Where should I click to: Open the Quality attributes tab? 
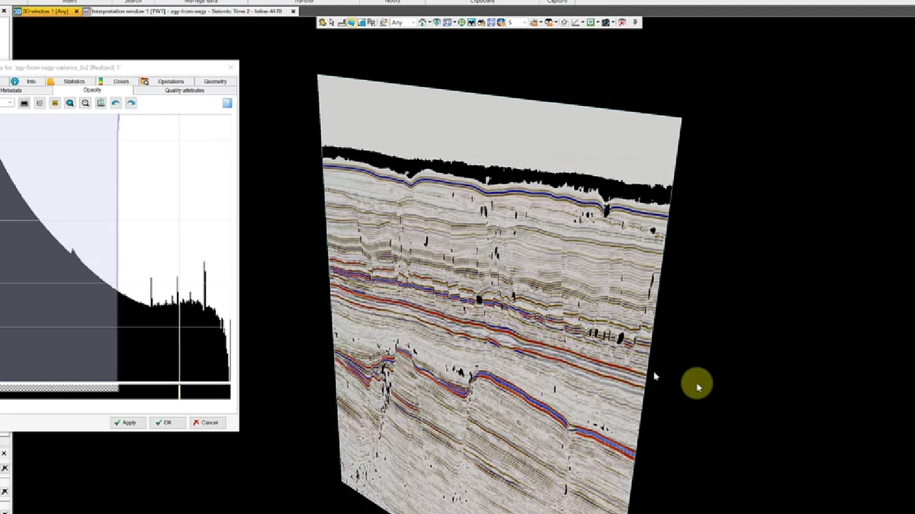185,91
